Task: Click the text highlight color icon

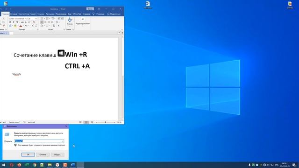Action: tap(15, 26)
